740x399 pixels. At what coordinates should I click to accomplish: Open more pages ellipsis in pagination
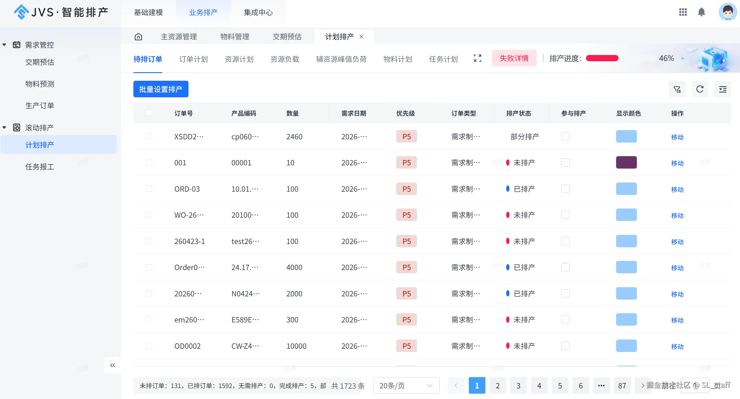tap(601, 385)
